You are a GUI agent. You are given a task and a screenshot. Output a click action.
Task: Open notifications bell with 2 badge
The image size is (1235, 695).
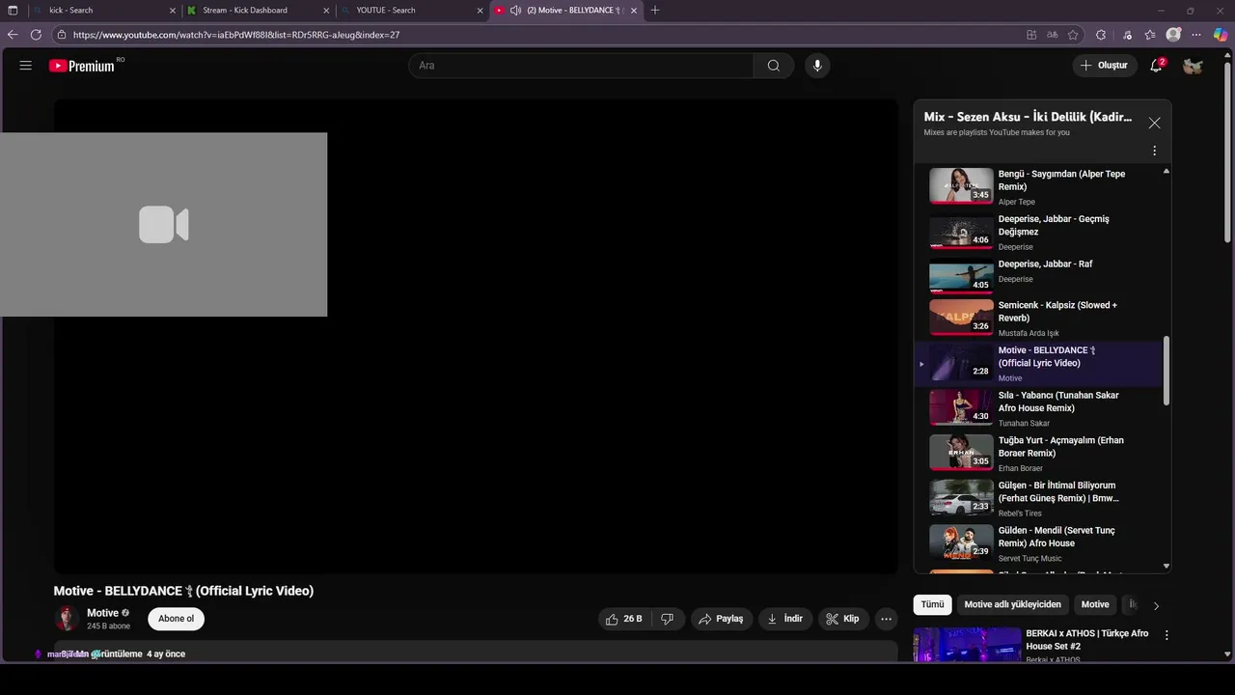1156,66
